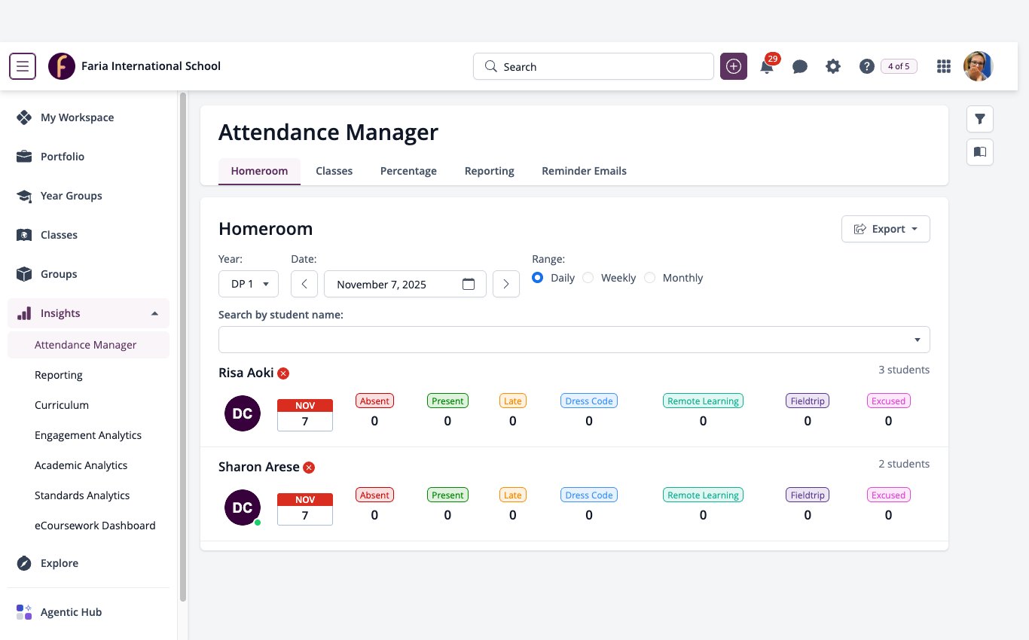
Task: Go to next date arrow button
Action: point(506,284)
